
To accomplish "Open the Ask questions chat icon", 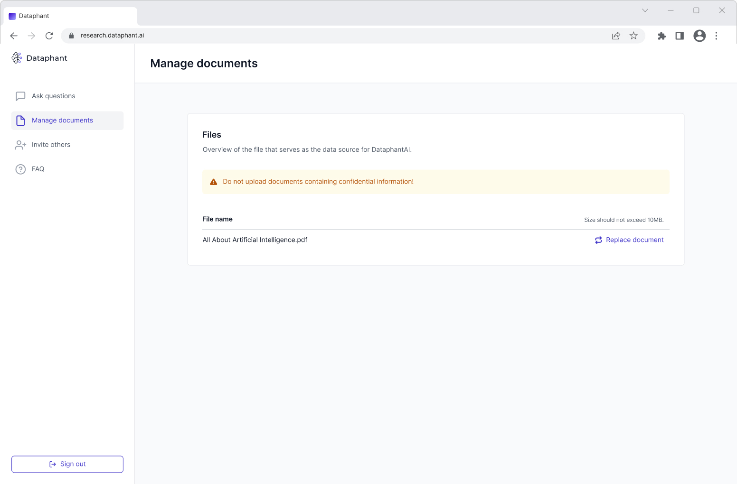I will tap(20, 96).
